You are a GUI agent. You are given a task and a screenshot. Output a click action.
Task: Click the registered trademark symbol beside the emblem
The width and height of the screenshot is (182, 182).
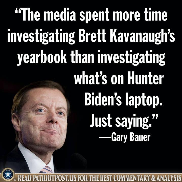tap(15, 180)
